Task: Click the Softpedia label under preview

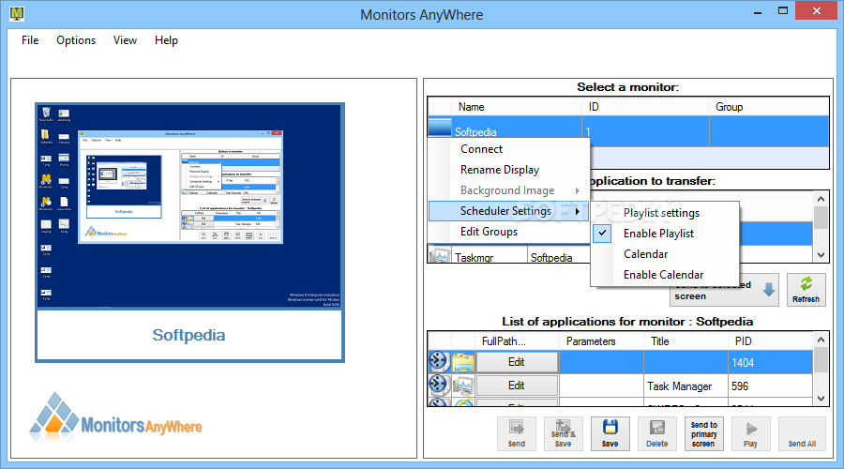Action: pyautogui.click(x=188, y=335)
